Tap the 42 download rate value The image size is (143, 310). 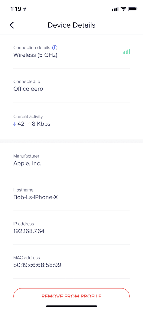point(21,124)
